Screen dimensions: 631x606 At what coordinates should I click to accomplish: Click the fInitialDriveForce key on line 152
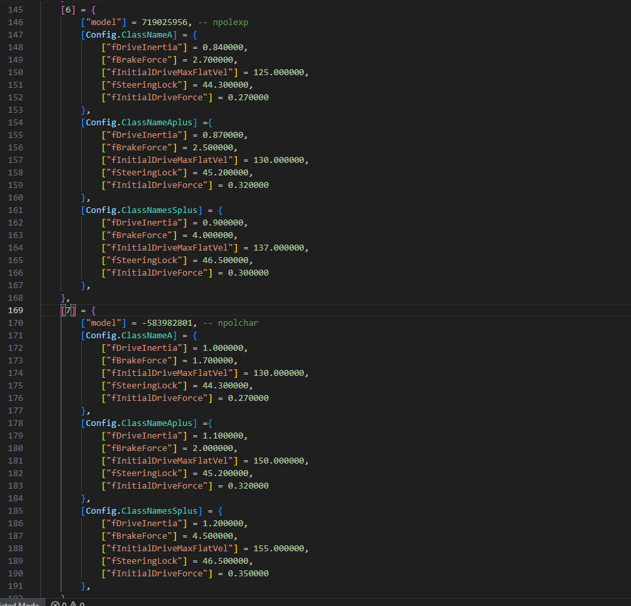coord(157,98)
